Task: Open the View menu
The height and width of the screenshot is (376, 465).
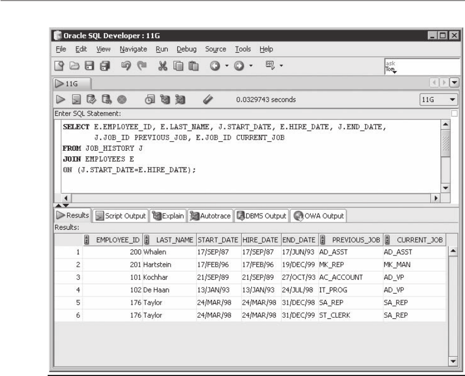Action: pyautogui.click(x=103, y=49)
